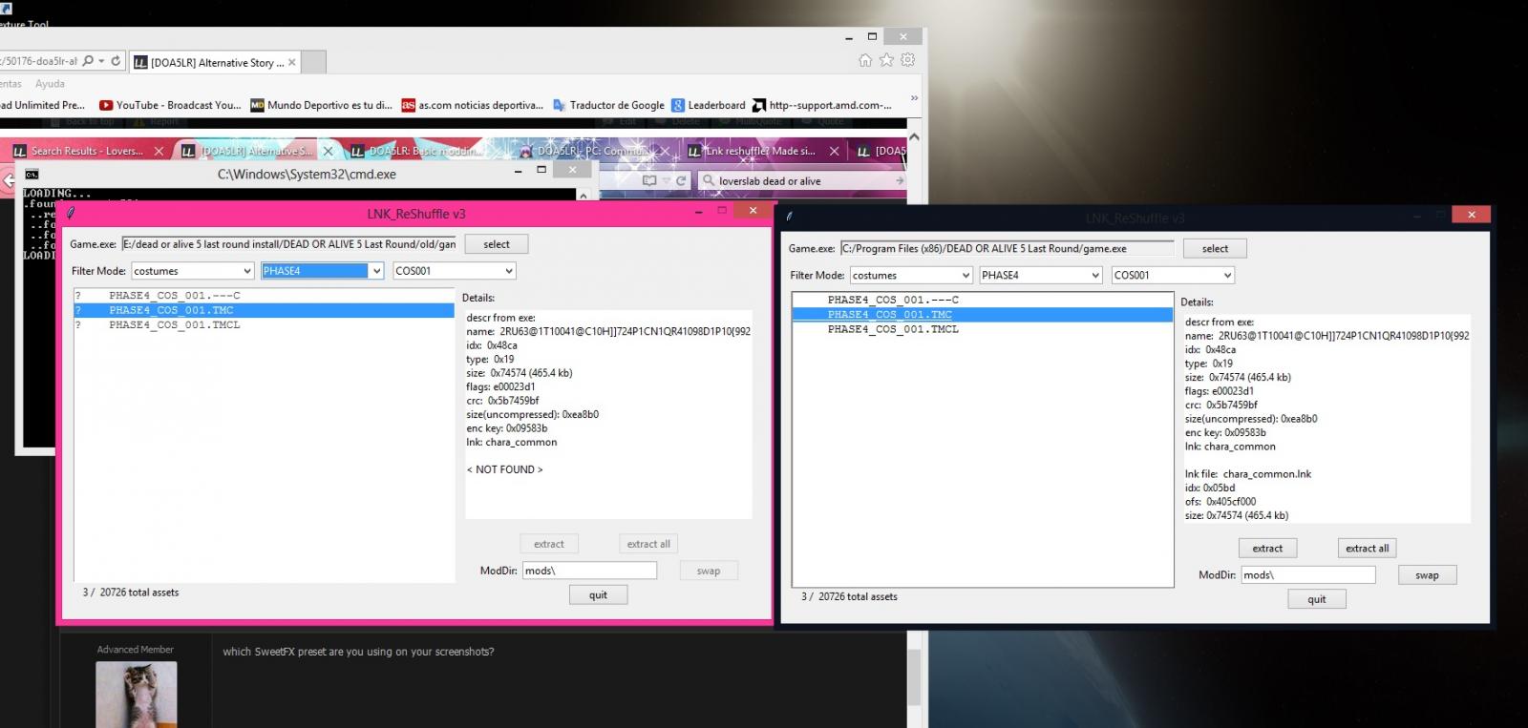This screenshot has height=728, width=1528.
Task: Click 'swap' button in the dark window
Action: coord(1427,574)
